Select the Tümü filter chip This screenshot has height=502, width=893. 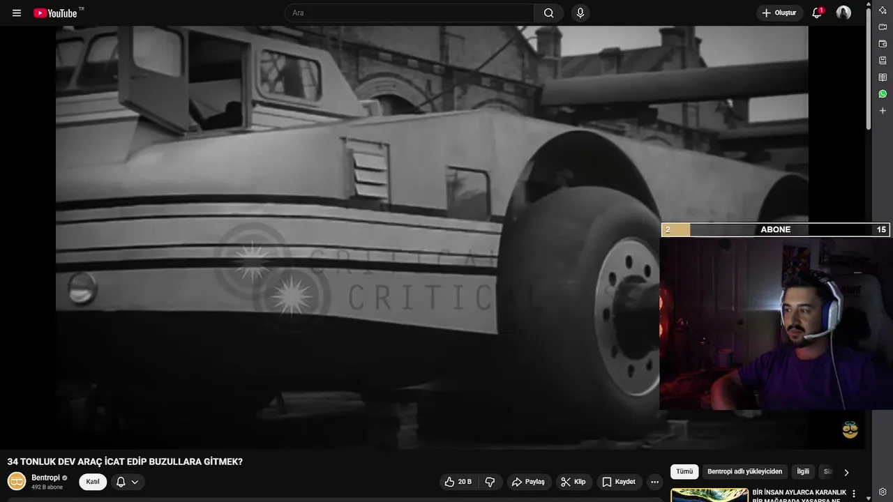coord(684,471)
